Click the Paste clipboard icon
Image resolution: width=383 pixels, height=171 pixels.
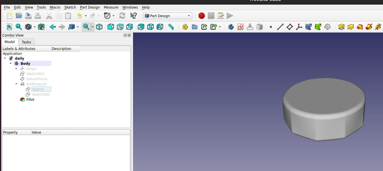pyautogui.click(x=68, y=16)
